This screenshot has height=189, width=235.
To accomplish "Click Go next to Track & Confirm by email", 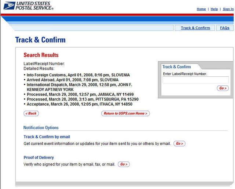I will [x=180, y=143].
